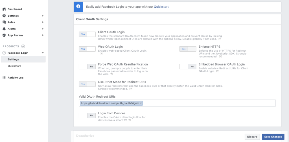
Task: Click the Deauthorize section heading
Action: [85, 136]
